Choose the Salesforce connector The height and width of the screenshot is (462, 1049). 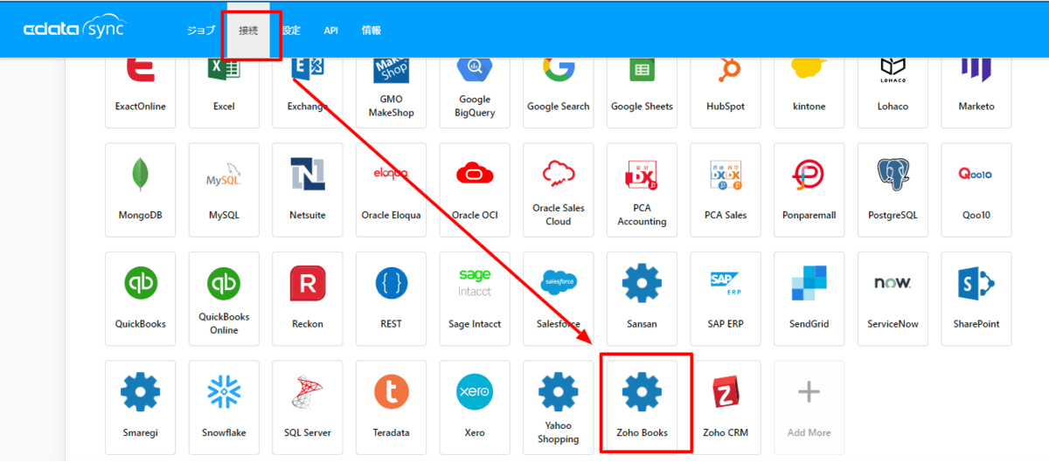click(559, 299)
